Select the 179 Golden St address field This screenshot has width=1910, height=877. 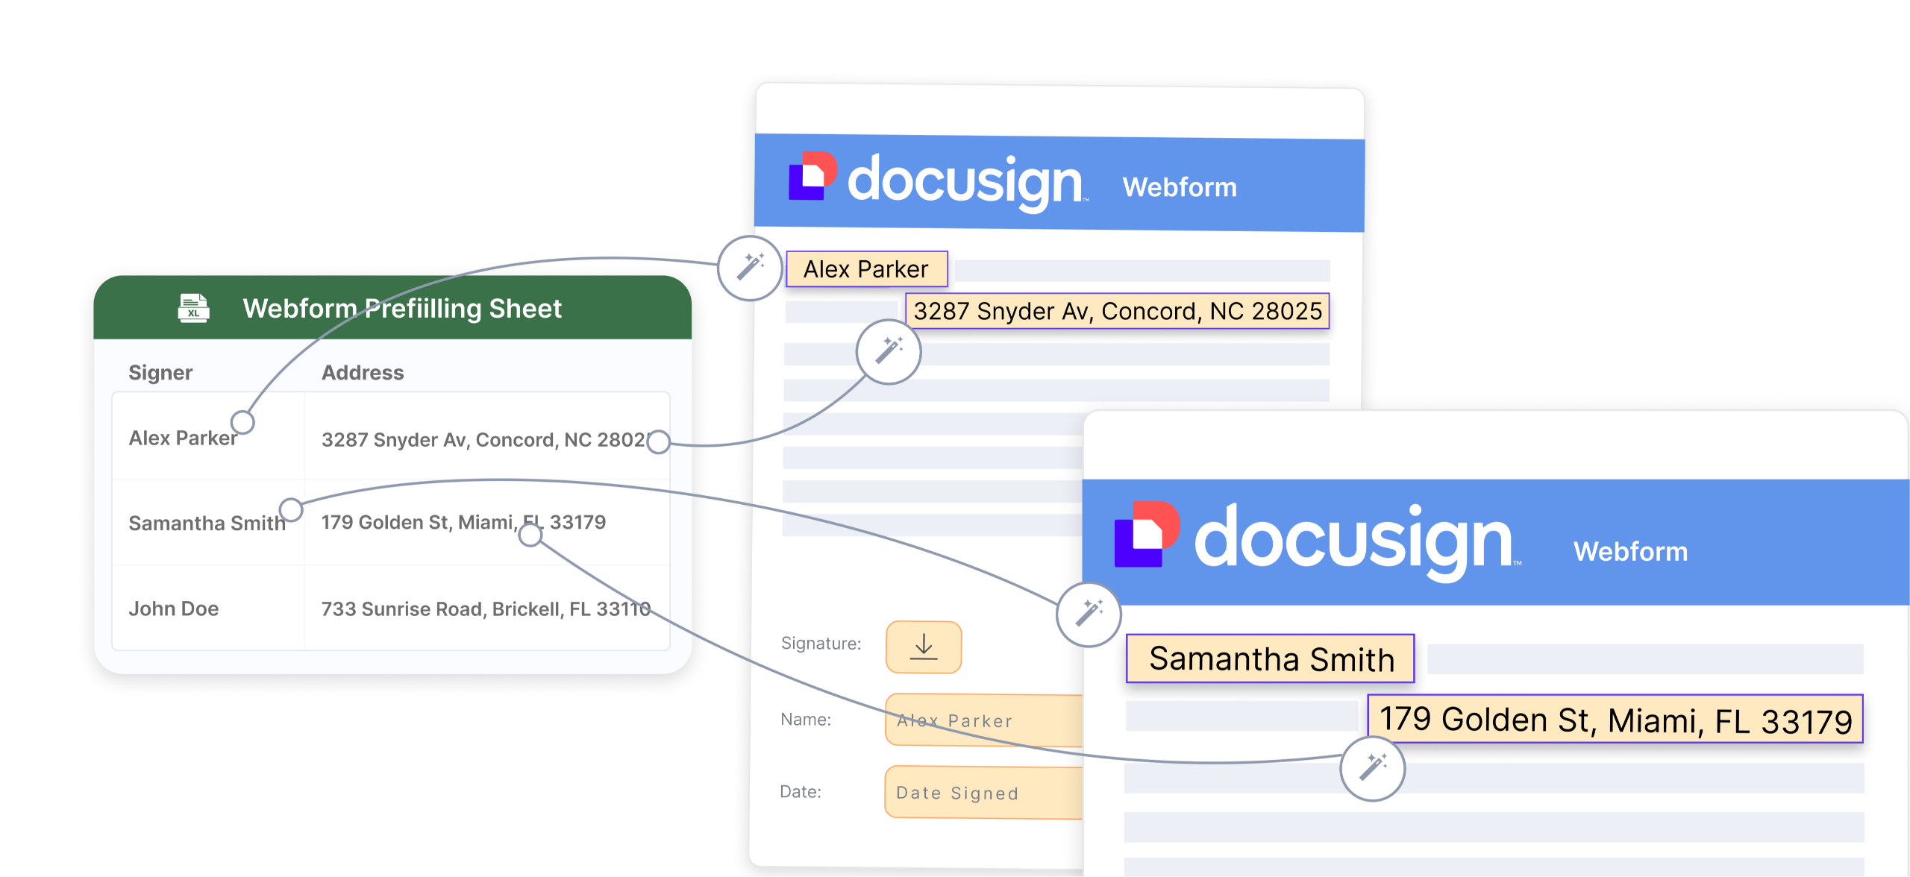(1615, 720)
